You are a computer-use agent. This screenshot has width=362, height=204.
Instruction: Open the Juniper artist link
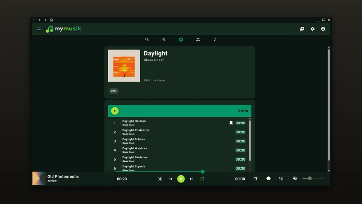tap(52, 181)
